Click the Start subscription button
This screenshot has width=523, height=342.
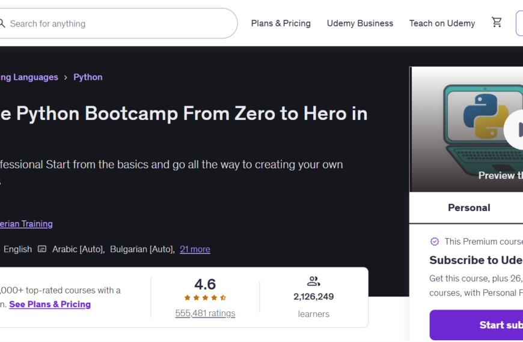(476, 325)
